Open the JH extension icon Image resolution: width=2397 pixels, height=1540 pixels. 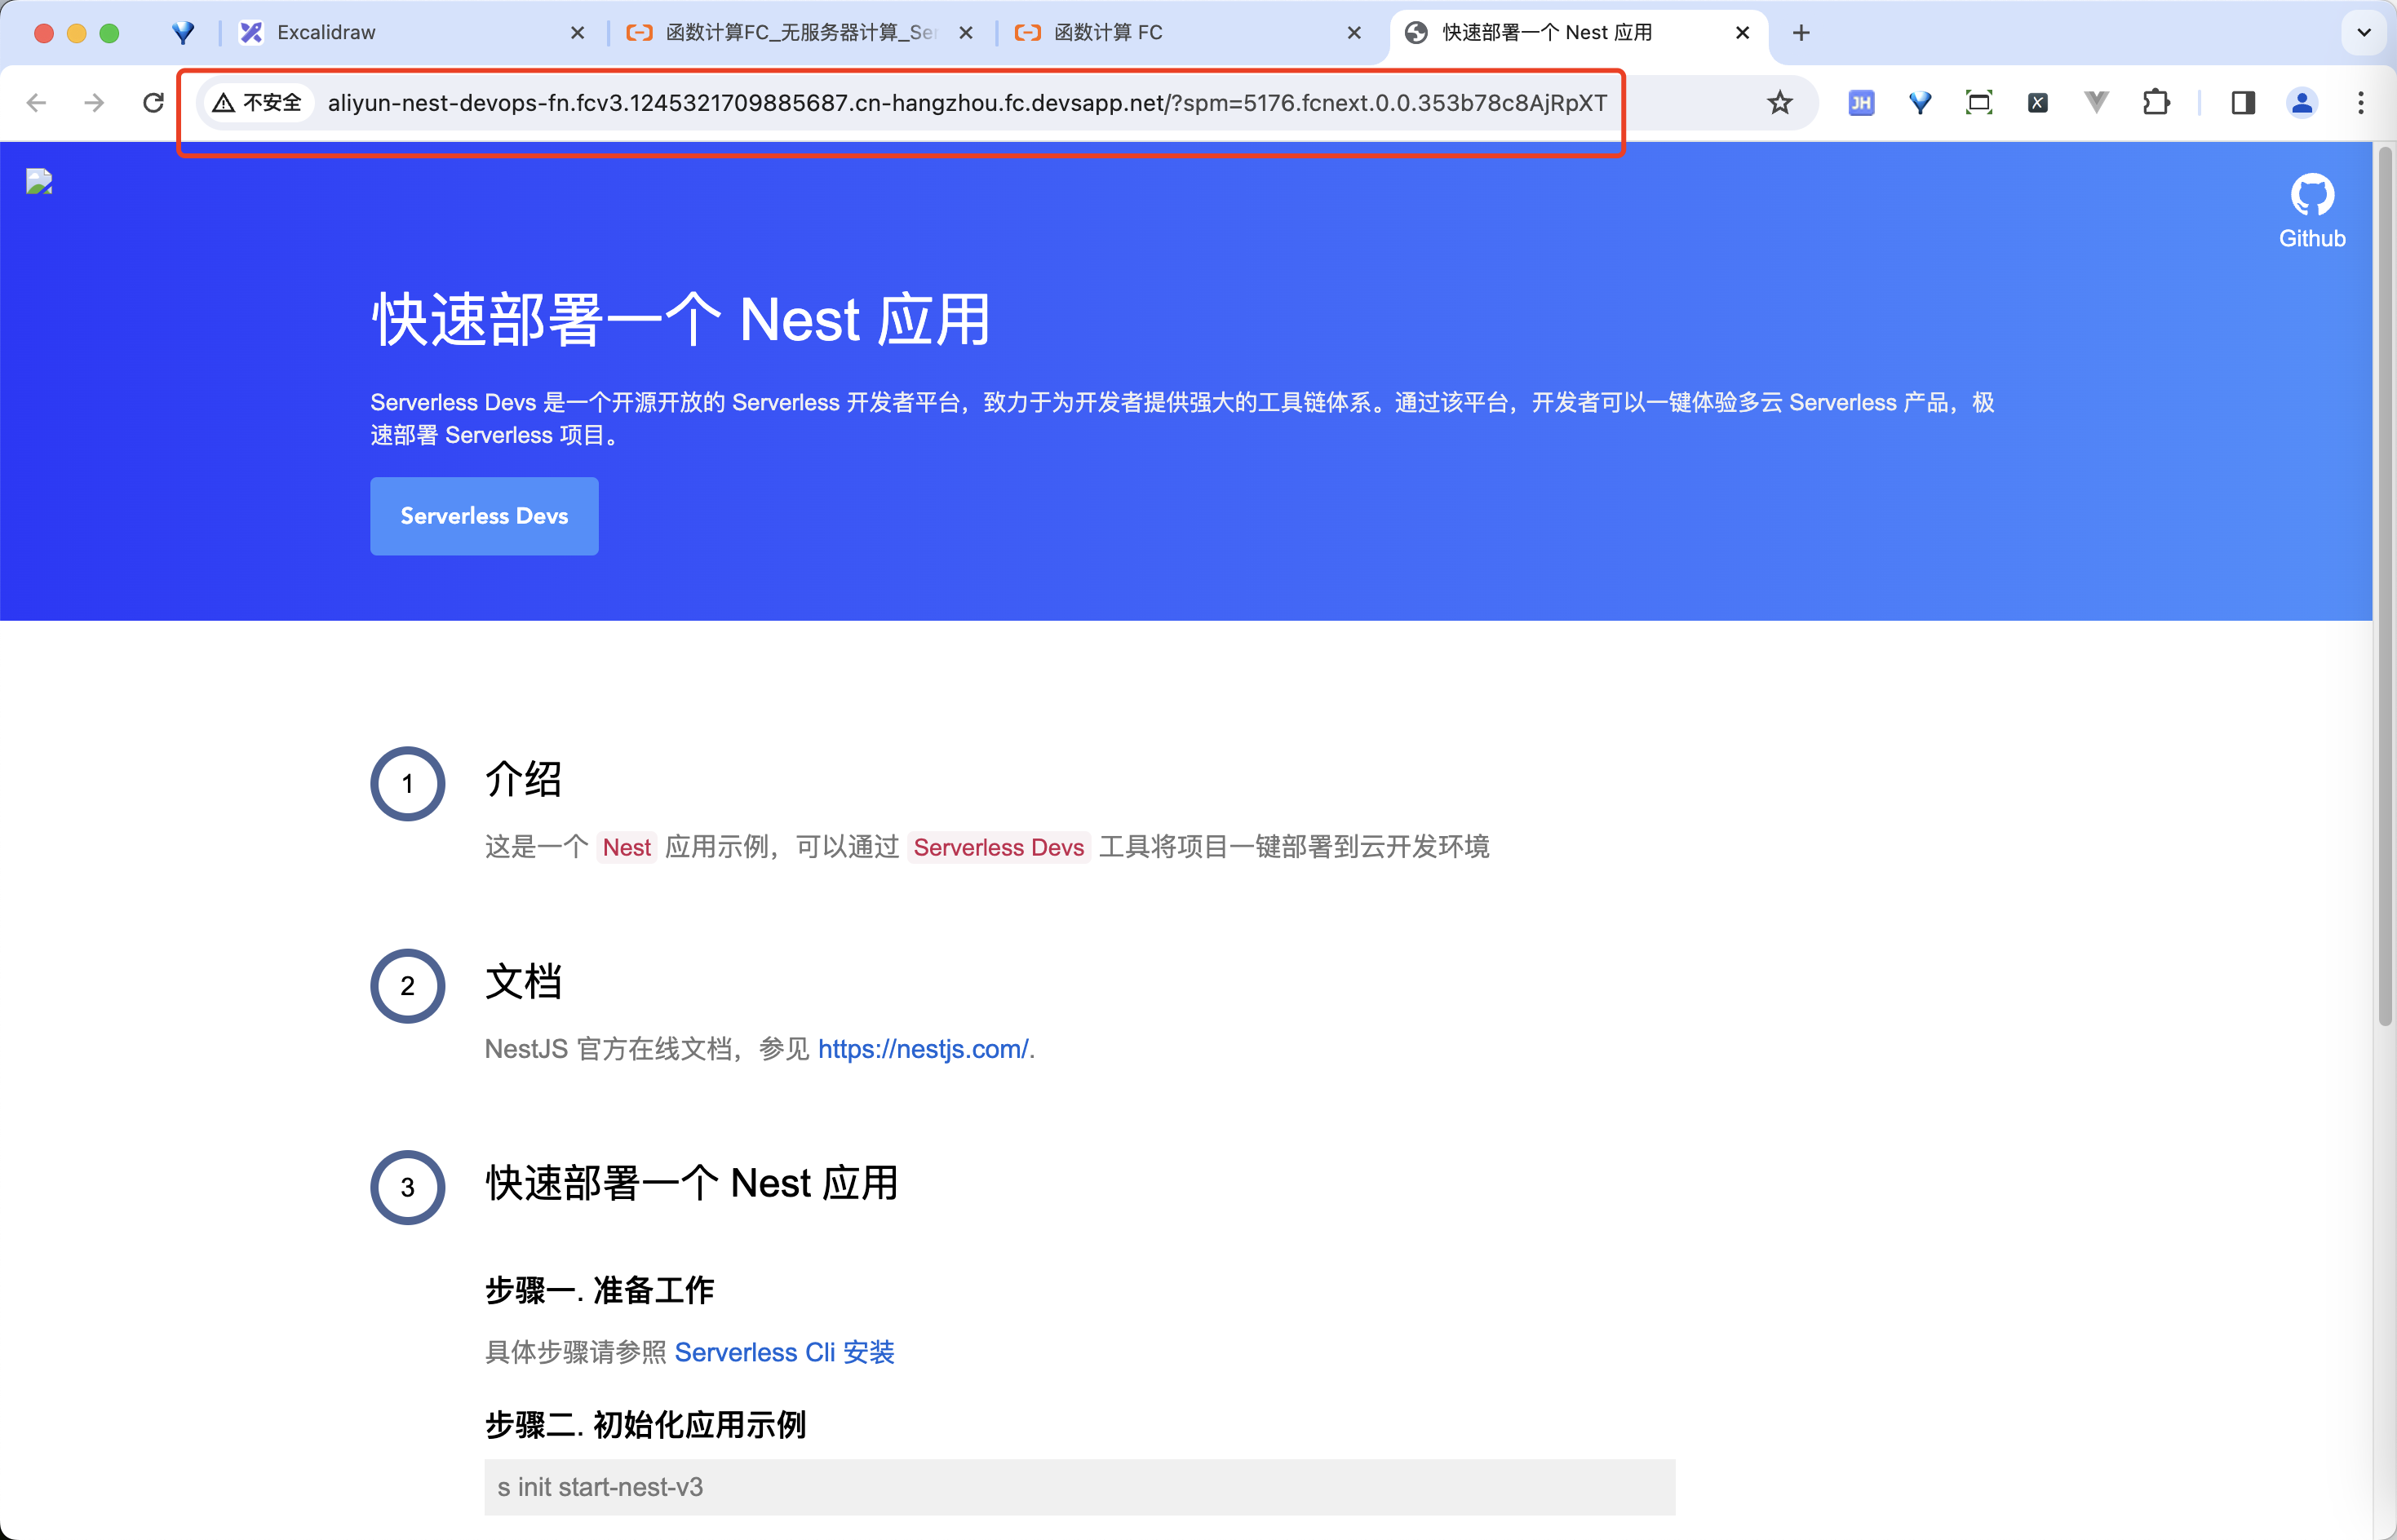point(1861,103)
